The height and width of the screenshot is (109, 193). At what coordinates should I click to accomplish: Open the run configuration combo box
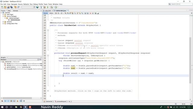click(28, 7)
